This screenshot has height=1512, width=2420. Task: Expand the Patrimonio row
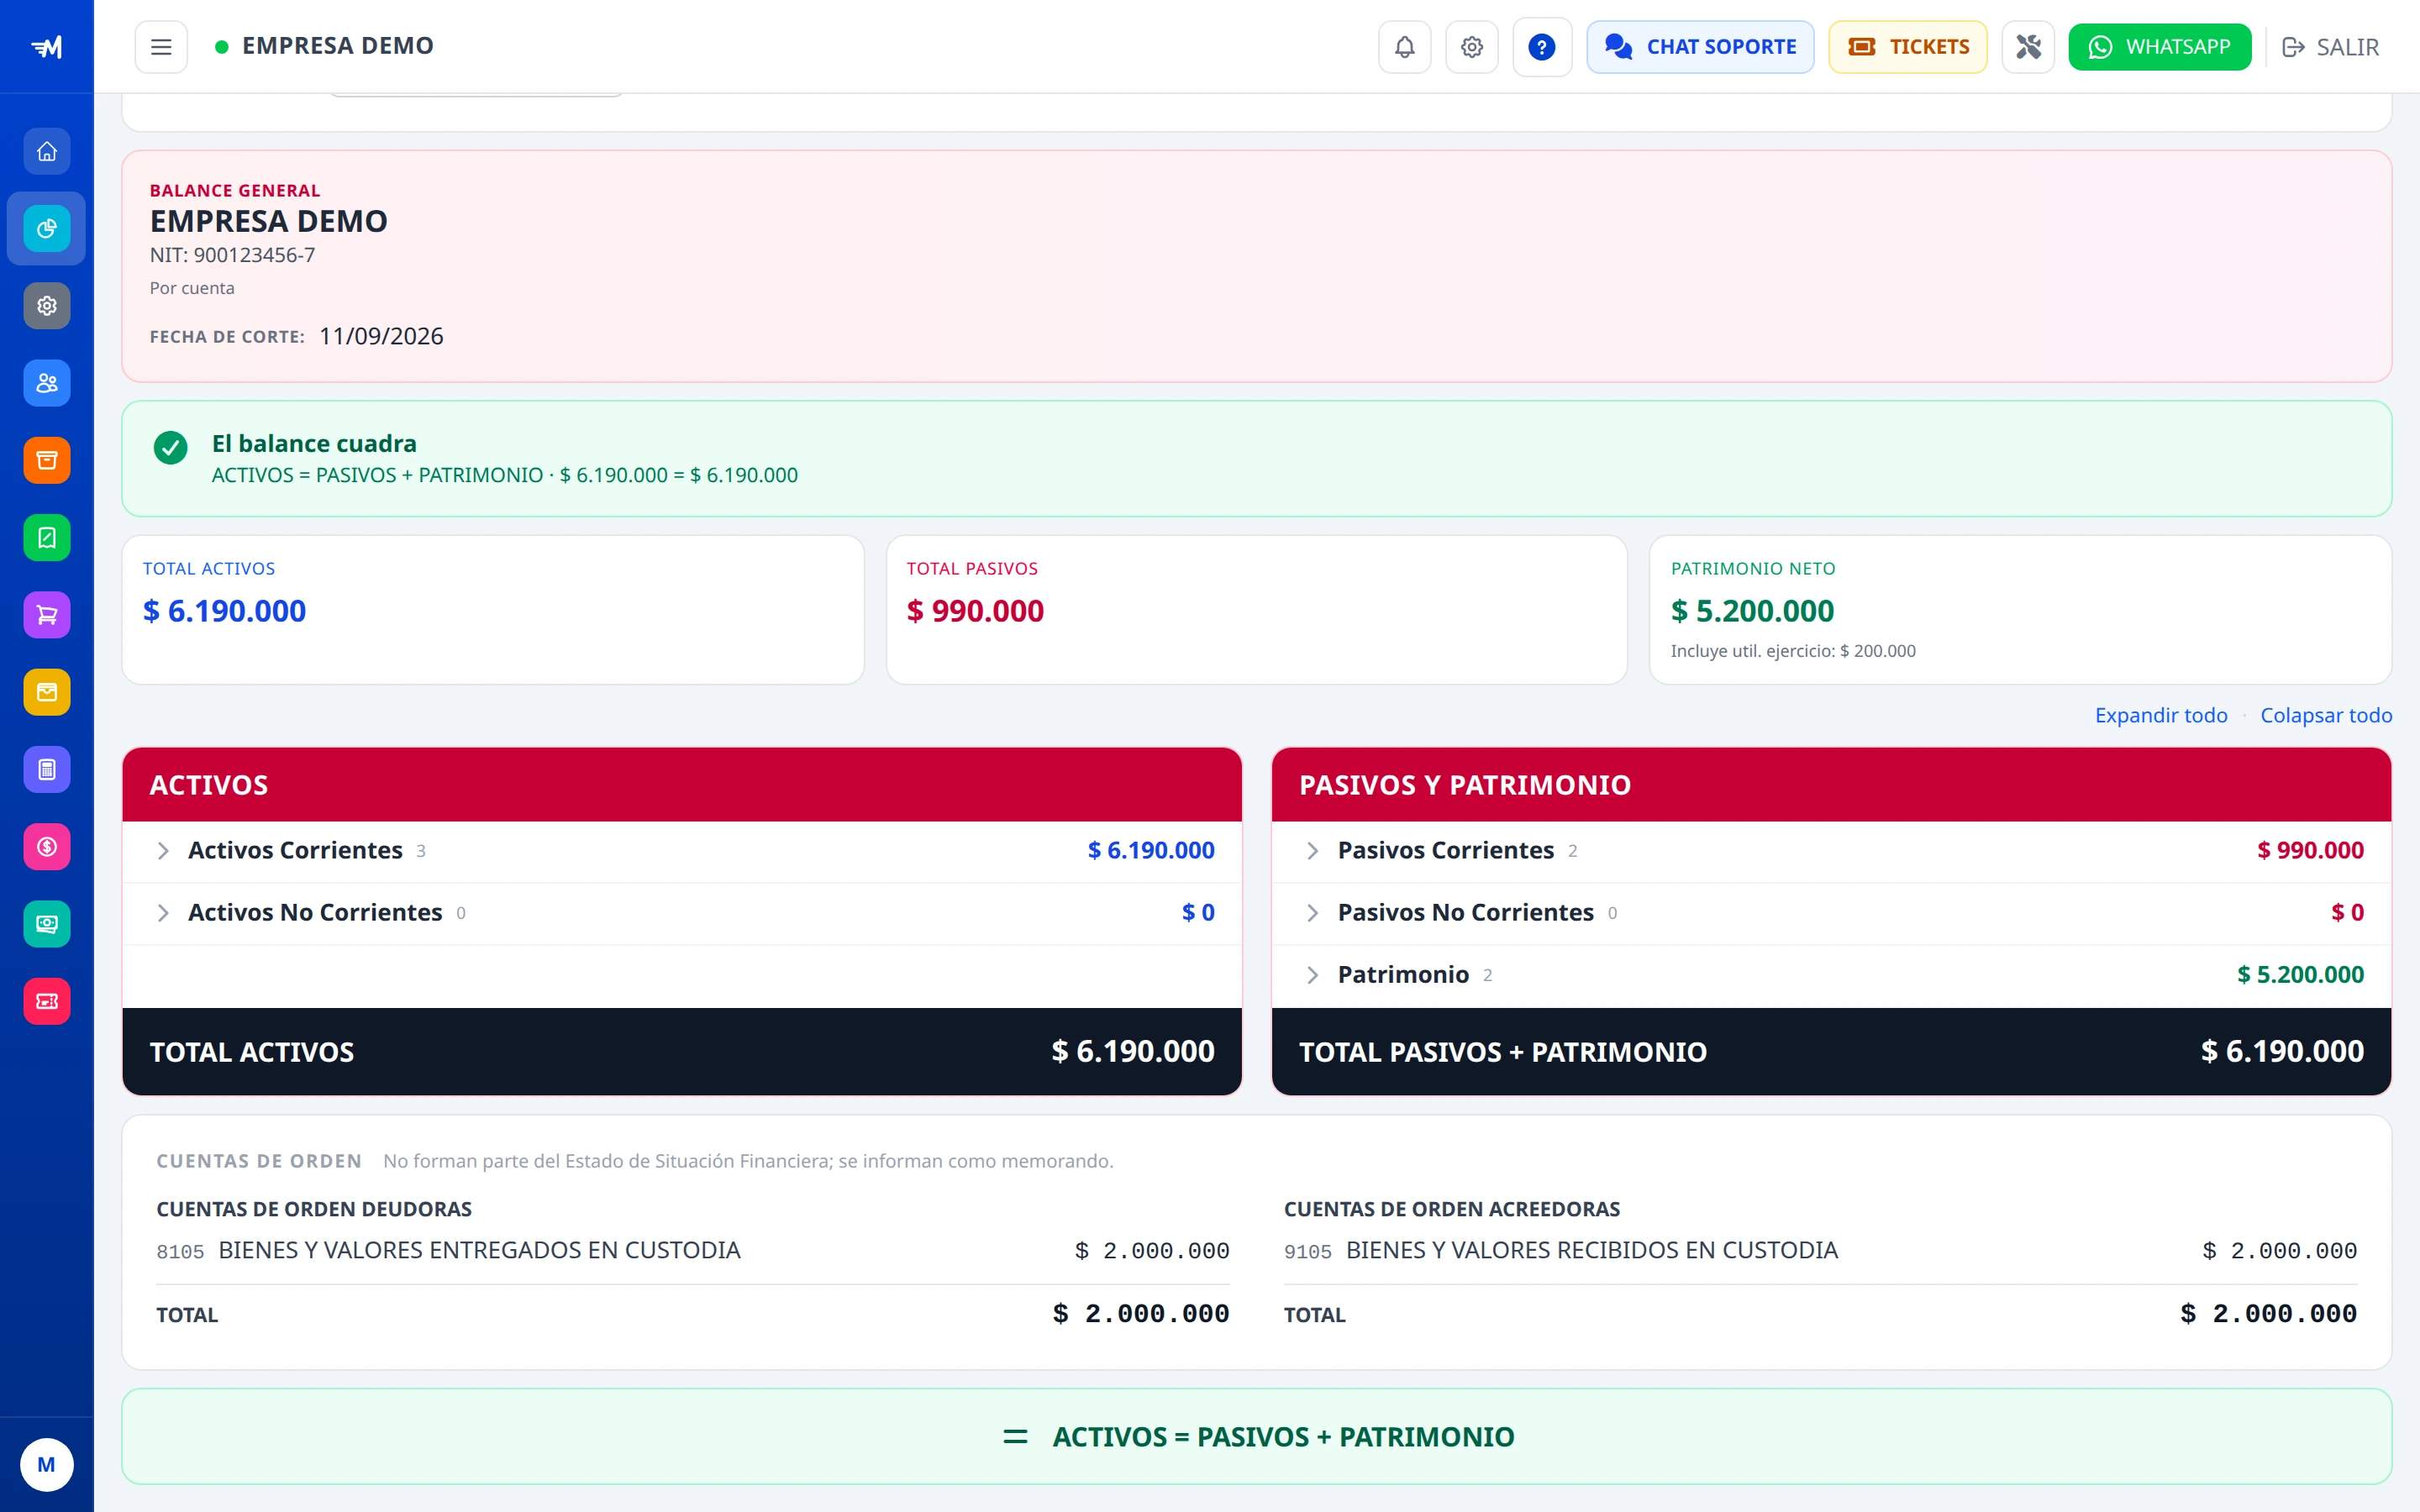1830,975
